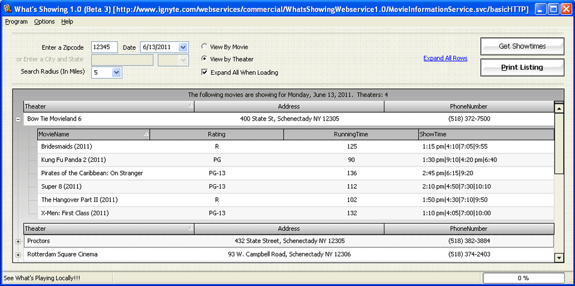575x286 pixels.
Task: Toggle Expand All When Loading checkbox
Action: tap(204, 72)
